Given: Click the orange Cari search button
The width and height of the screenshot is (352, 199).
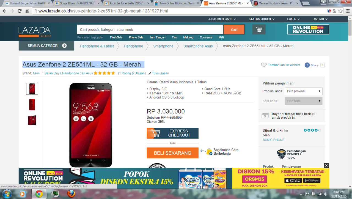Looking at the screenshot, I should pos(234,29).
